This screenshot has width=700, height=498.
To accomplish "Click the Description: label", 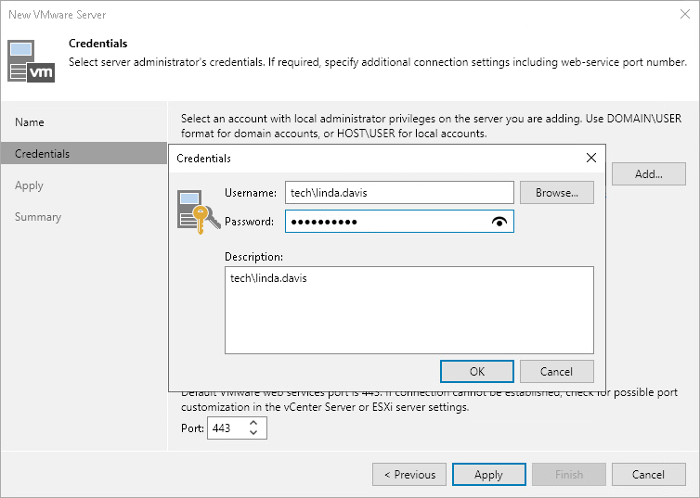I will 253,257.
